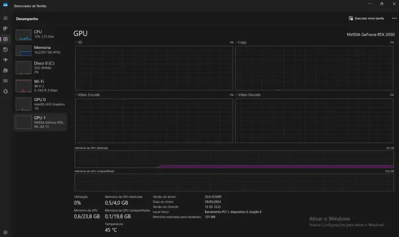The height and width of the screenshot is (237, 399).
Task: Select Disco 0 (C:) item
Action: click(x=40, y=67)
